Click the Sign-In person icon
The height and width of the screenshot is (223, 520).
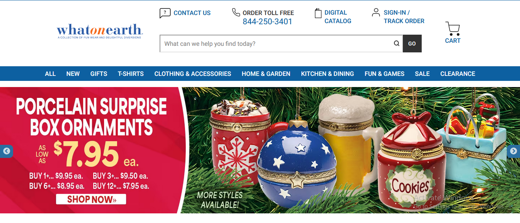(x=376, y=12)
